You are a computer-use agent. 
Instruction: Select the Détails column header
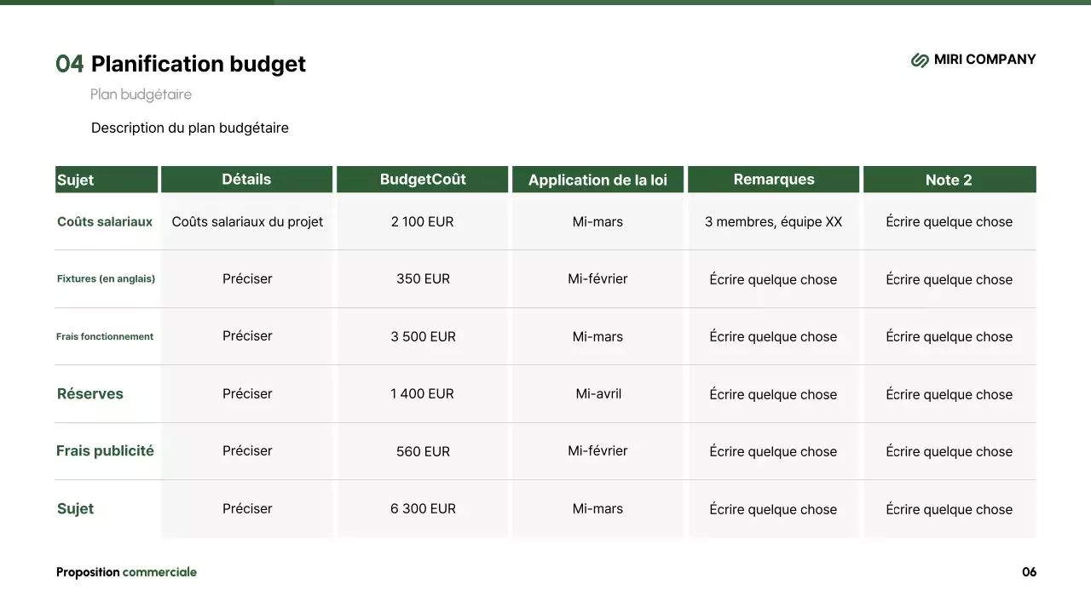point(246,180)
